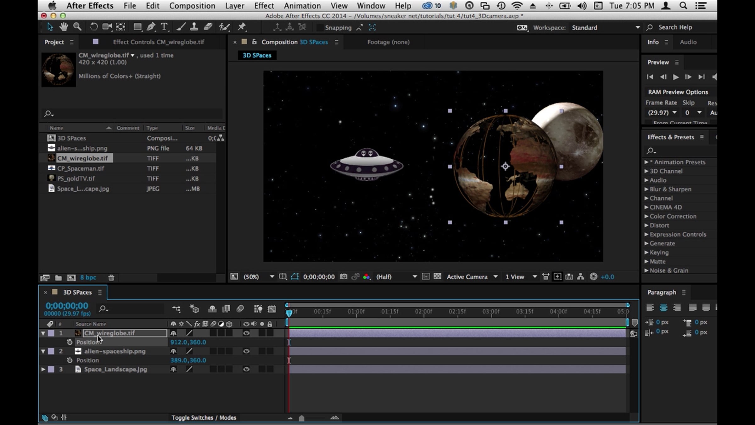755x425 pixels.
Task: Select the Rectangle shape tool
Action: click(137, 27)
